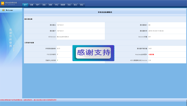Image resolution: width=187 pixels, height=106 pixels.
Task: Click the 服务器端口 label
Action: (144, 25)
